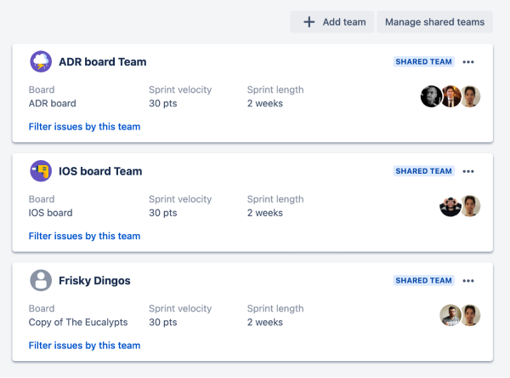Image resolution: width=510 pixels, height=378 pixels.
Task: Filter issues by IOS board Team
Action: 84,236
